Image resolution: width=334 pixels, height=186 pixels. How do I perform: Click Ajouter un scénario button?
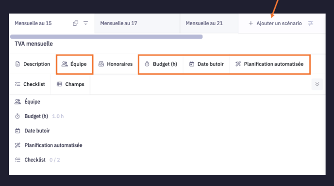(275, 23)
